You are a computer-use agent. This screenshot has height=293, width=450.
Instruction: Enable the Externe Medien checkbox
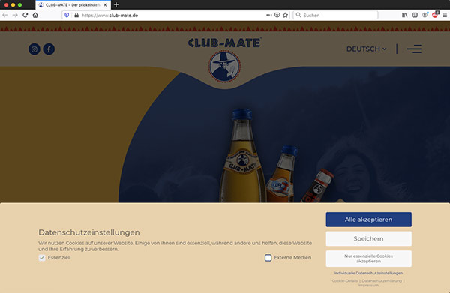click(268, 258)
